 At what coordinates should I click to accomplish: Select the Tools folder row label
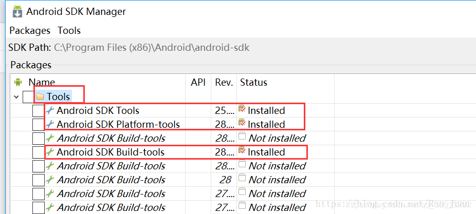point(59,96)
